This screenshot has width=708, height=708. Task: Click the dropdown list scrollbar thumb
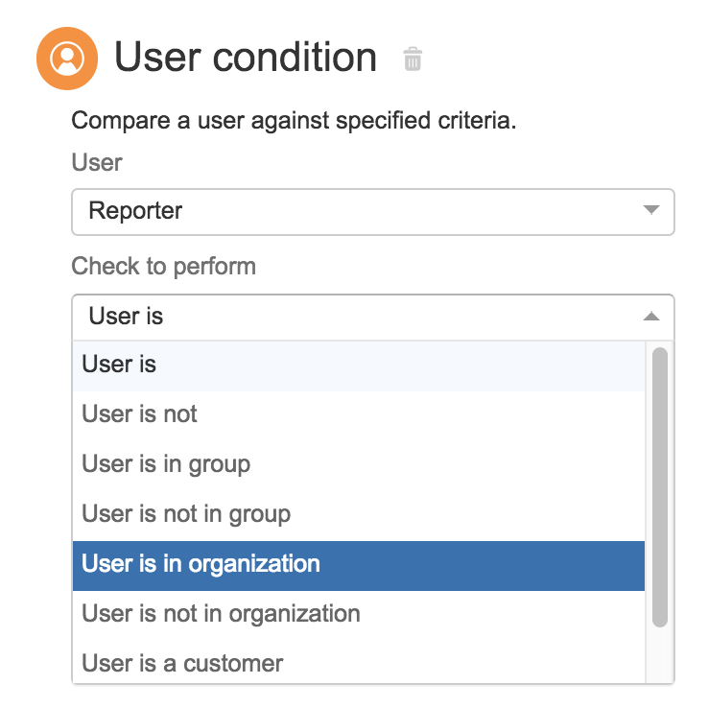tap(660, 487)
